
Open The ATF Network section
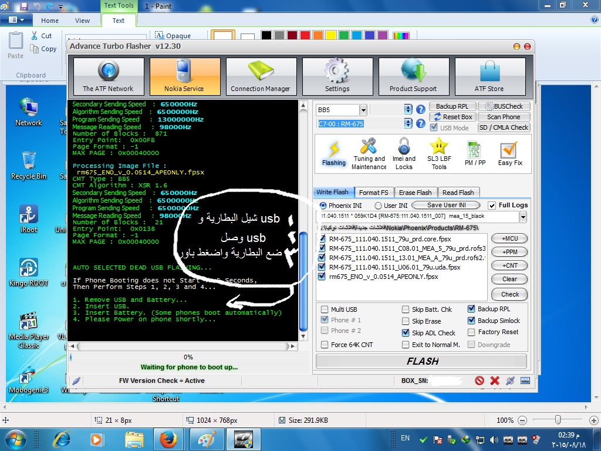click(x=109, y=76)
